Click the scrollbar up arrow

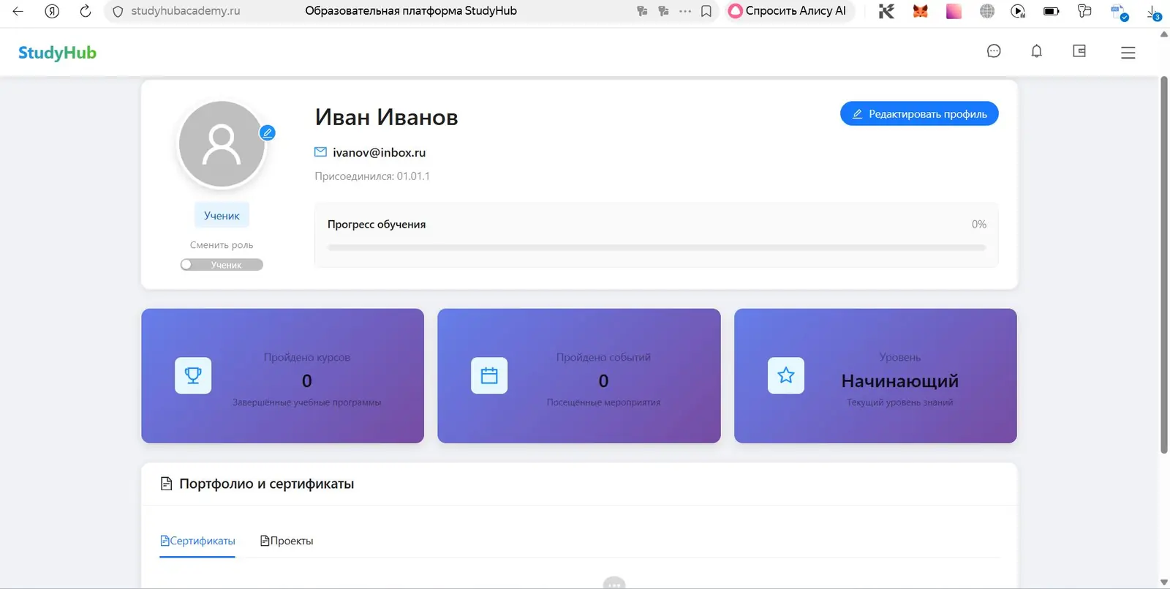click(1164, 34)
